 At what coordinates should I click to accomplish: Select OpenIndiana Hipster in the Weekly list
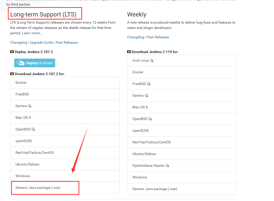182,166
